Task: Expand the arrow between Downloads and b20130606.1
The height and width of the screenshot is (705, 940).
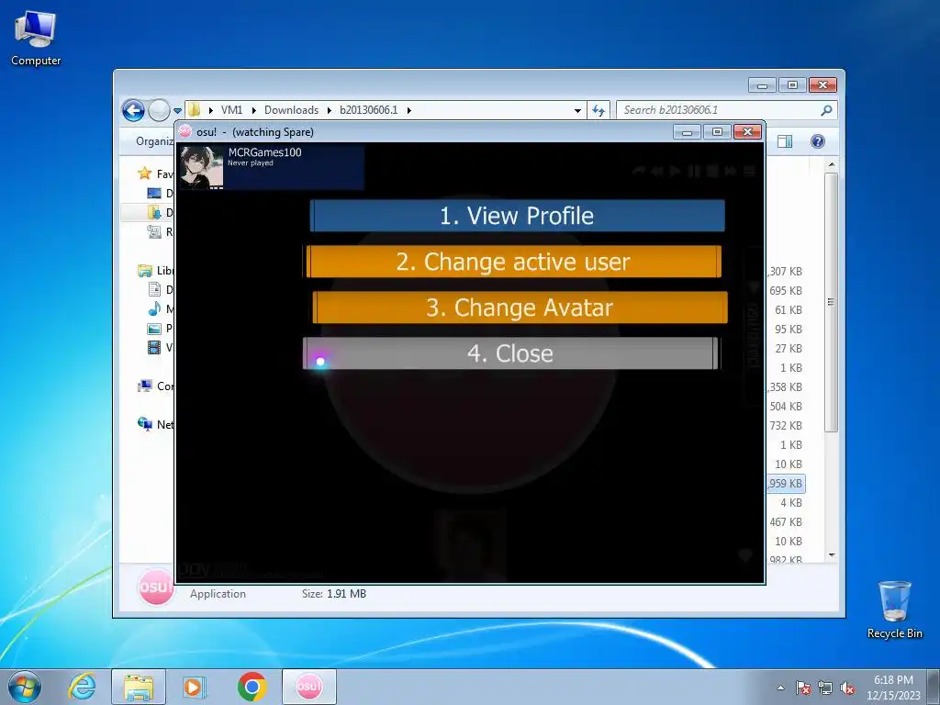Action: pyautogui.click(x=330, y=110)
